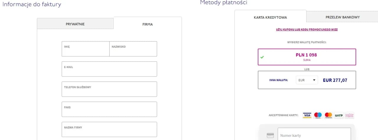Use a coupon or Wizz promo code link

(307, 30)
